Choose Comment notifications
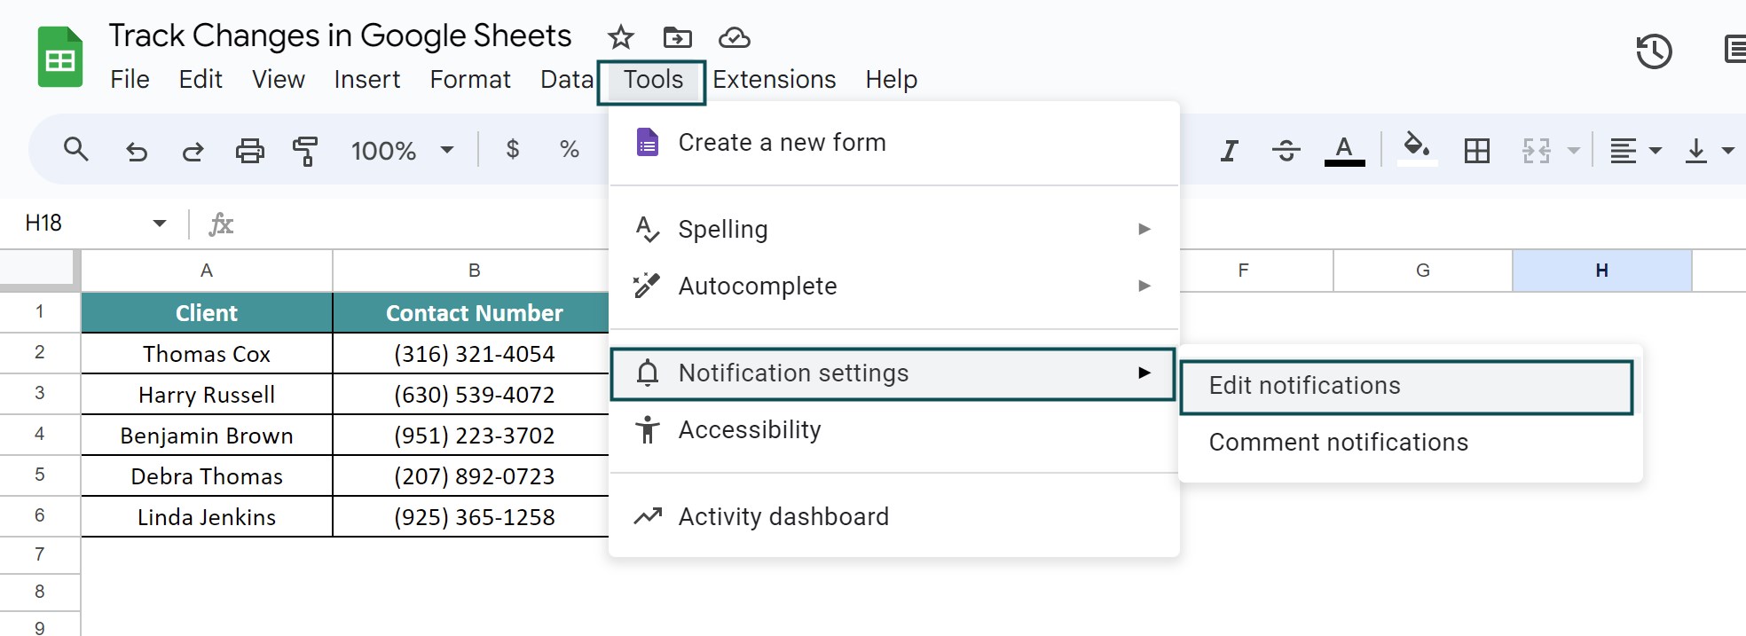The image size is (1746, 636). [1411, 443]
